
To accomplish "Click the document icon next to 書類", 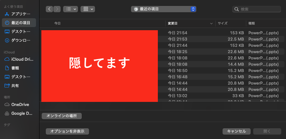I will pyautogui.click(x=7, y=68).
